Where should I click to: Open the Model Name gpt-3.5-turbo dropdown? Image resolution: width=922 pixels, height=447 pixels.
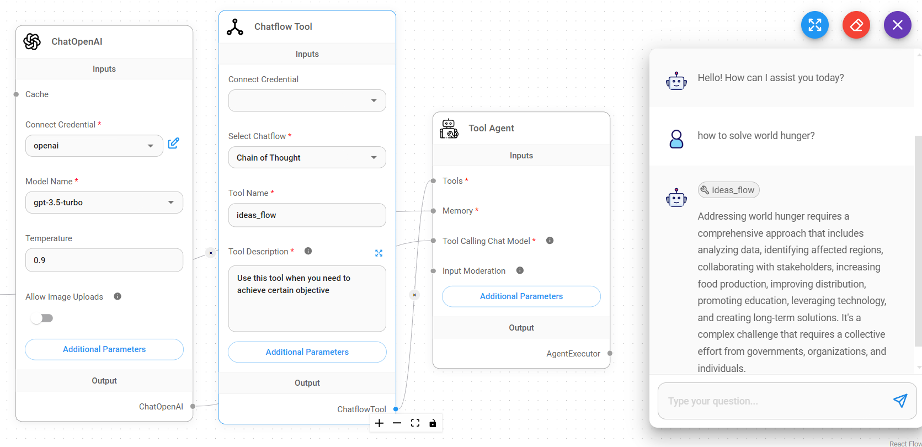point(104,203)
